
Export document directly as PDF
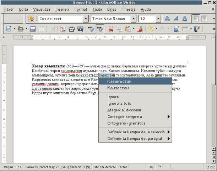point(63,29)
